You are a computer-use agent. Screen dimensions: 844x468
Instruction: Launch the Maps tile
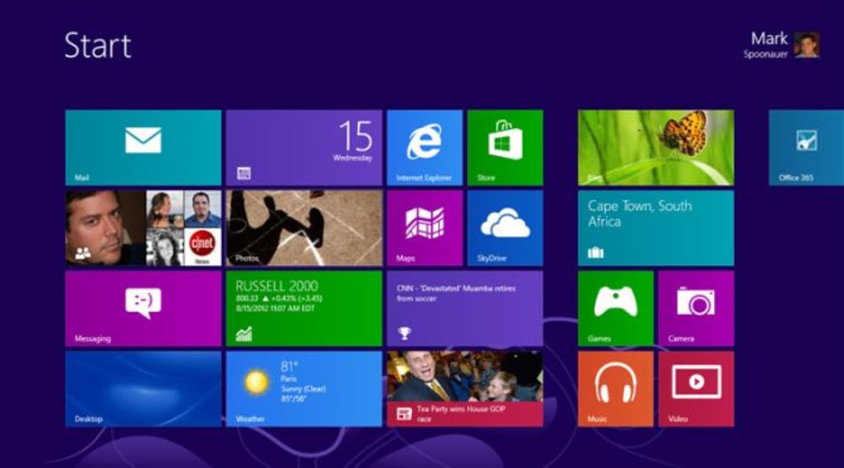pyautogui.click(x=425, y=228)
